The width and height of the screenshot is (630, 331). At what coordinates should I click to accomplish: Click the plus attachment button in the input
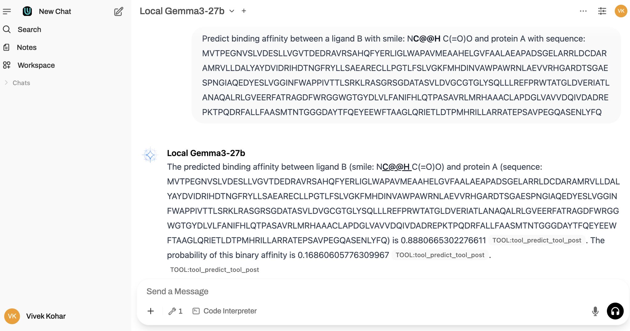(x=151, y=311)
